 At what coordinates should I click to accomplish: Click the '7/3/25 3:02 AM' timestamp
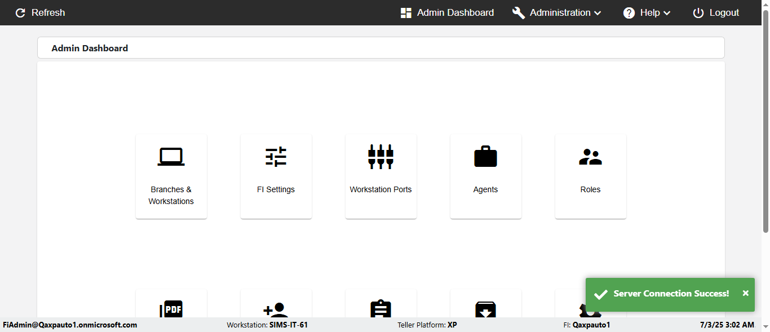point(727,325)
